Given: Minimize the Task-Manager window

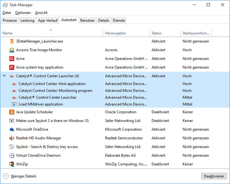Looking at the screenshot, I should [x=194, y=5].
